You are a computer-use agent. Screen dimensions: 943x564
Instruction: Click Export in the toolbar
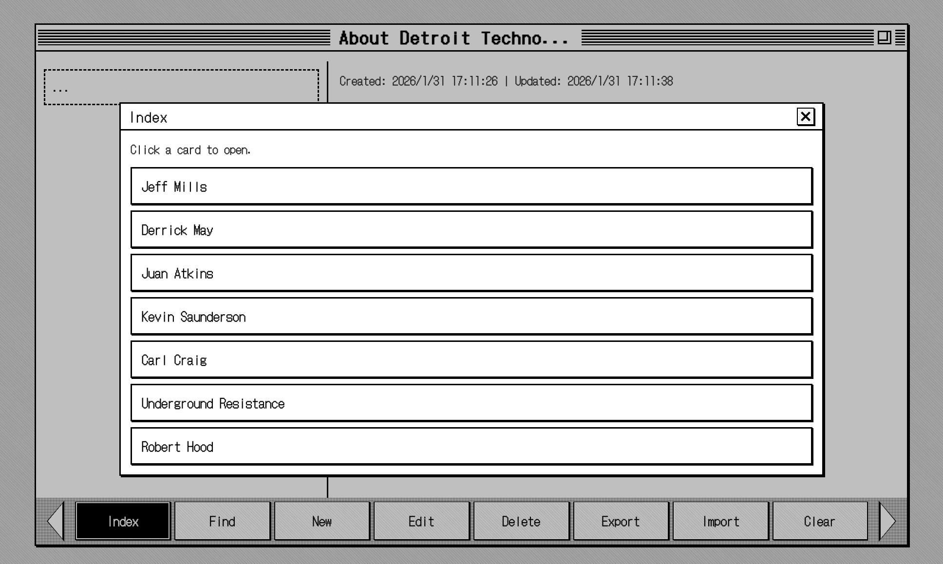click(621, 521)
